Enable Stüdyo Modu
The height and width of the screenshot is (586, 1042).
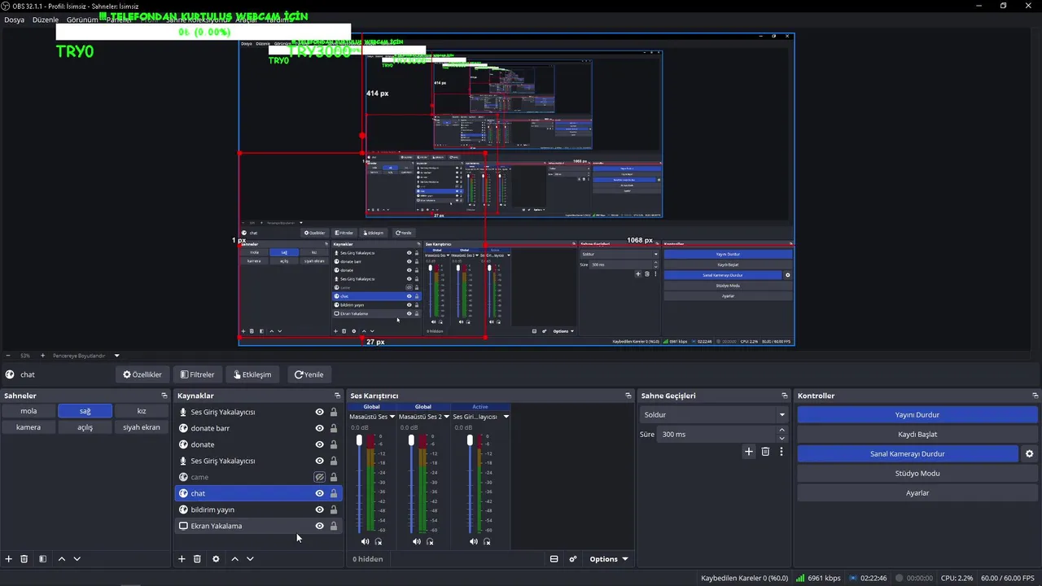coord(917,474)
